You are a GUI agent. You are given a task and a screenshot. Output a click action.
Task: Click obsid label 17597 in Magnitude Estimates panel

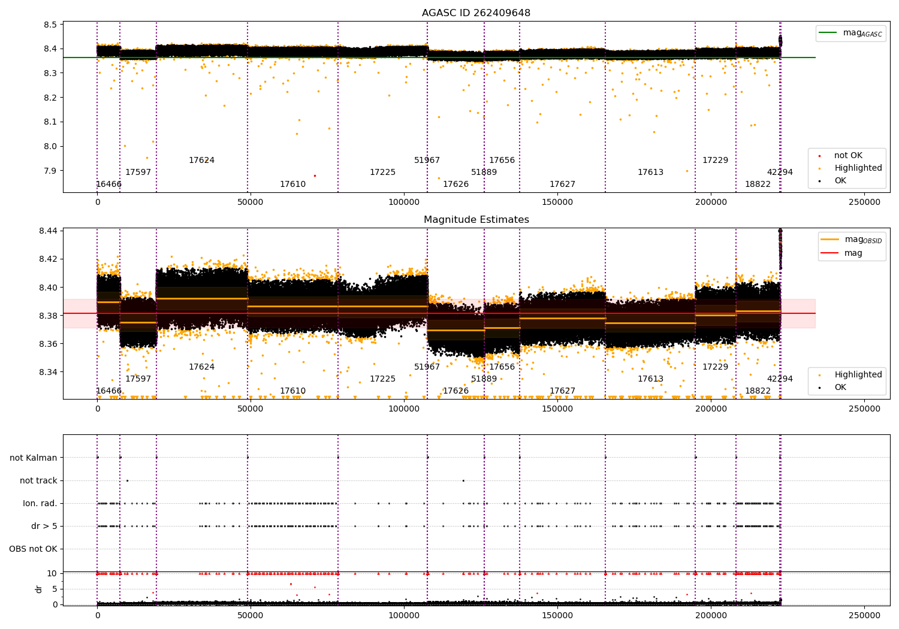[138, 379]
